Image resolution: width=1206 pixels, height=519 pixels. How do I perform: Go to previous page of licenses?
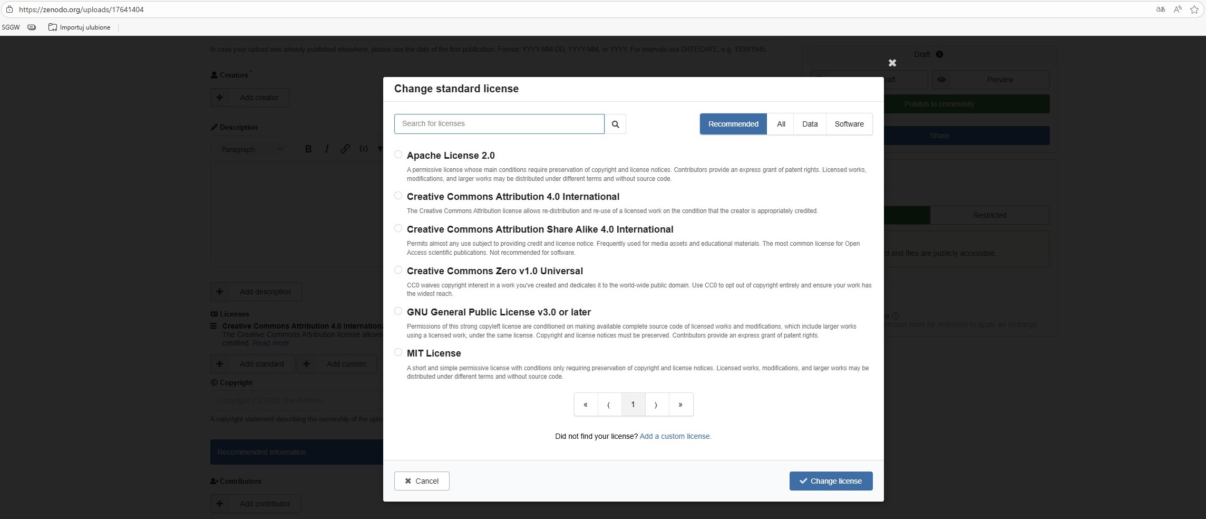click(x=609, y=405)
